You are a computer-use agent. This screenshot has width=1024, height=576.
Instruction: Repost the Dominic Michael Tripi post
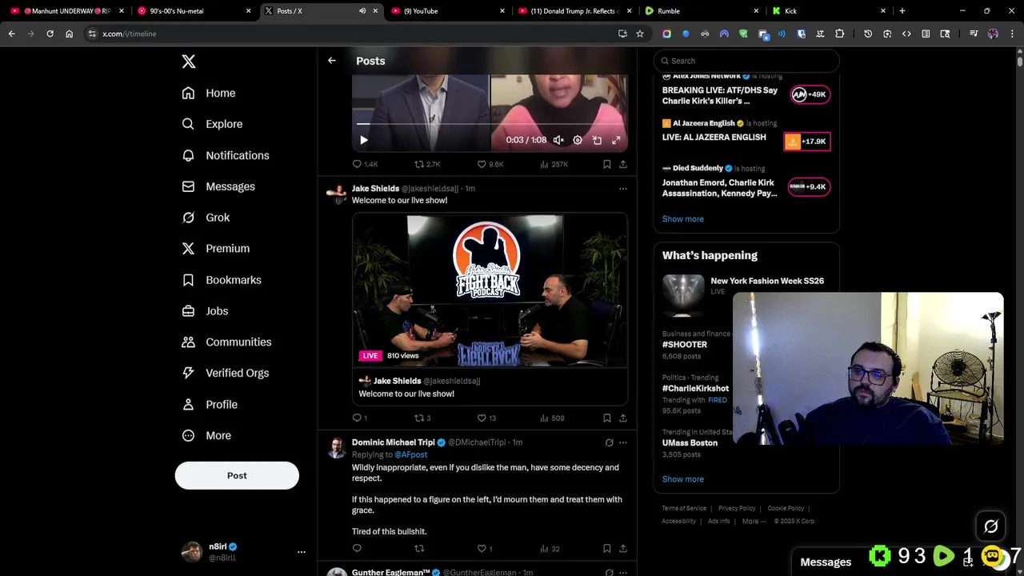click(x=419, y=549)
